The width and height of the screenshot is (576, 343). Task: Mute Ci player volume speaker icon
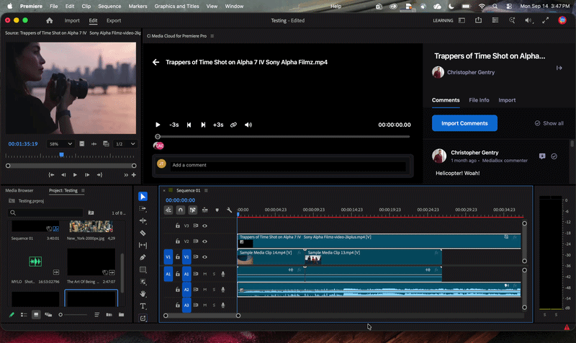click(x=248, y=125)
